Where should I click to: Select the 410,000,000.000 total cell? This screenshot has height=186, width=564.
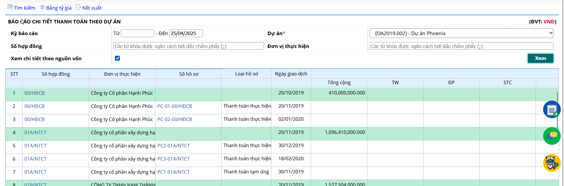pyautogui.click(x=339, y=94)
